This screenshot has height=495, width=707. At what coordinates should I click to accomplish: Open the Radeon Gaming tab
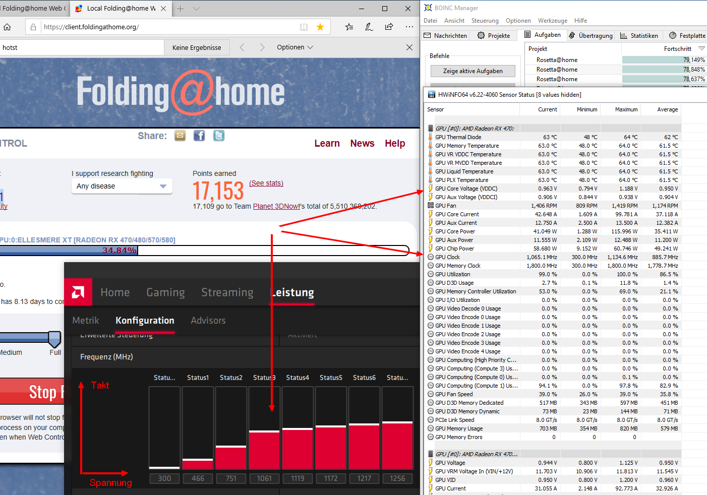165,292
